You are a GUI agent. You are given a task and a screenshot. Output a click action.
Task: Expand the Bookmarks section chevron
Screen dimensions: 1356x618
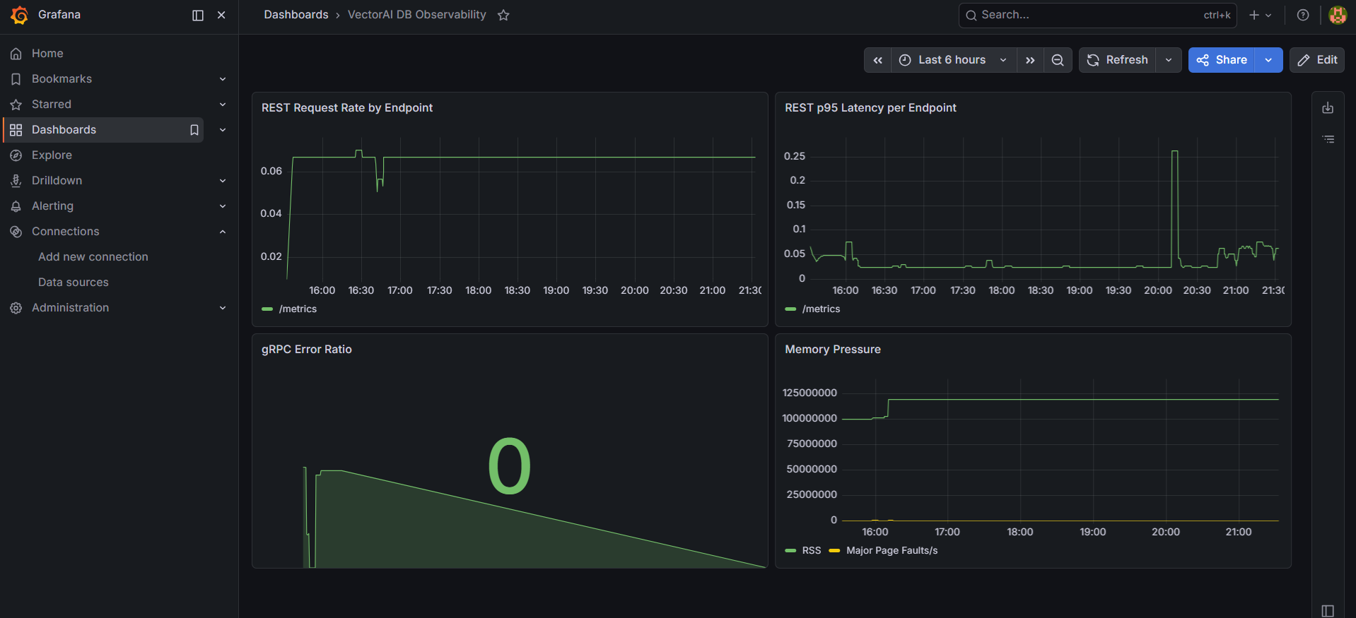tap(223, 79)
